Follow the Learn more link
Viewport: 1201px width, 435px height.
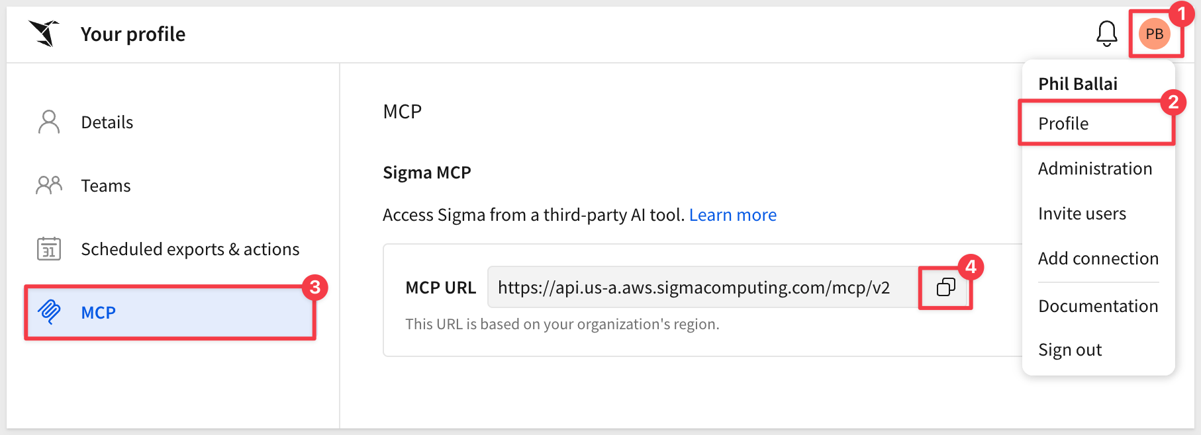(x=733, y=215)
